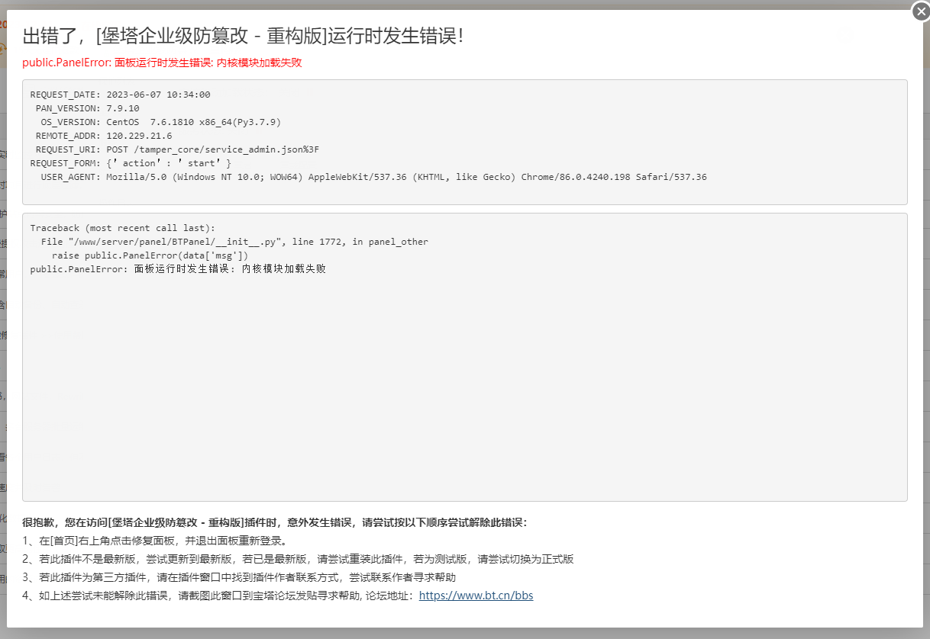This screenshot has height=639, width=930.
Task: Close the error dialog with the X button
Action: [x=920, y=11]
